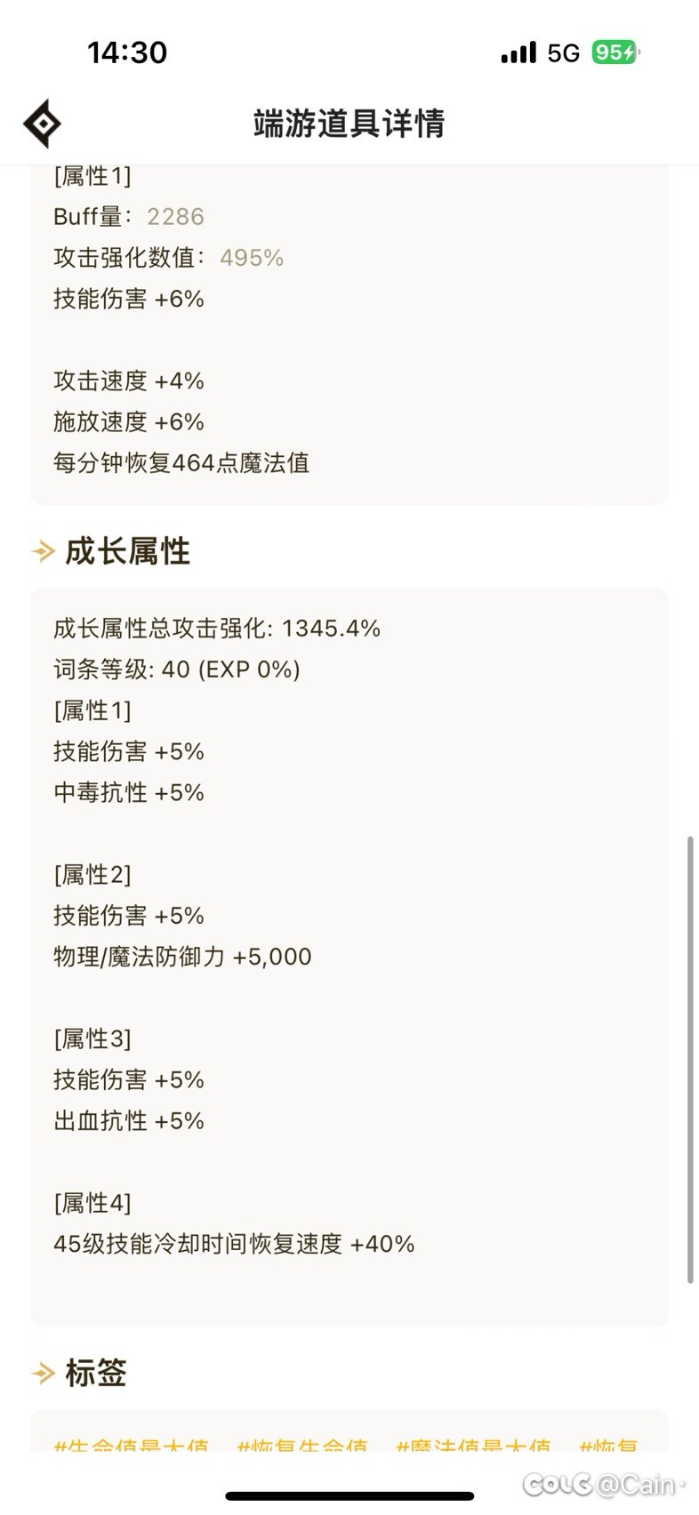Tap the battery indicator in status bar
Screen dimensions: 699x1515
pyautogui.click(x=615, y=52)
